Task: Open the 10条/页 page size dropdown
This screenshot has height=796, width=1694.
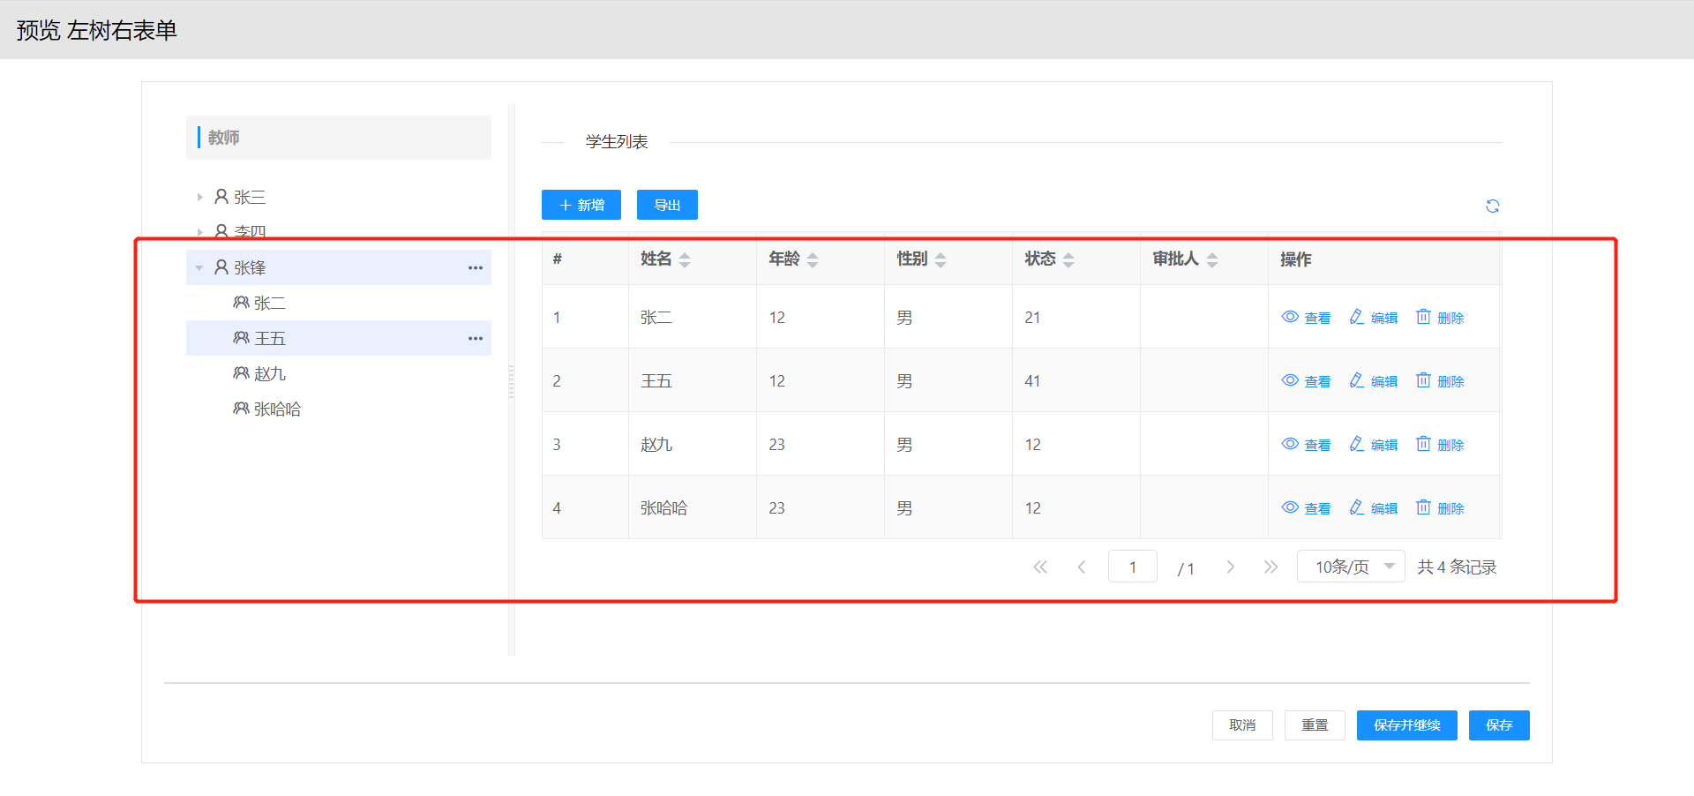Action: (x=1350, y=567)
